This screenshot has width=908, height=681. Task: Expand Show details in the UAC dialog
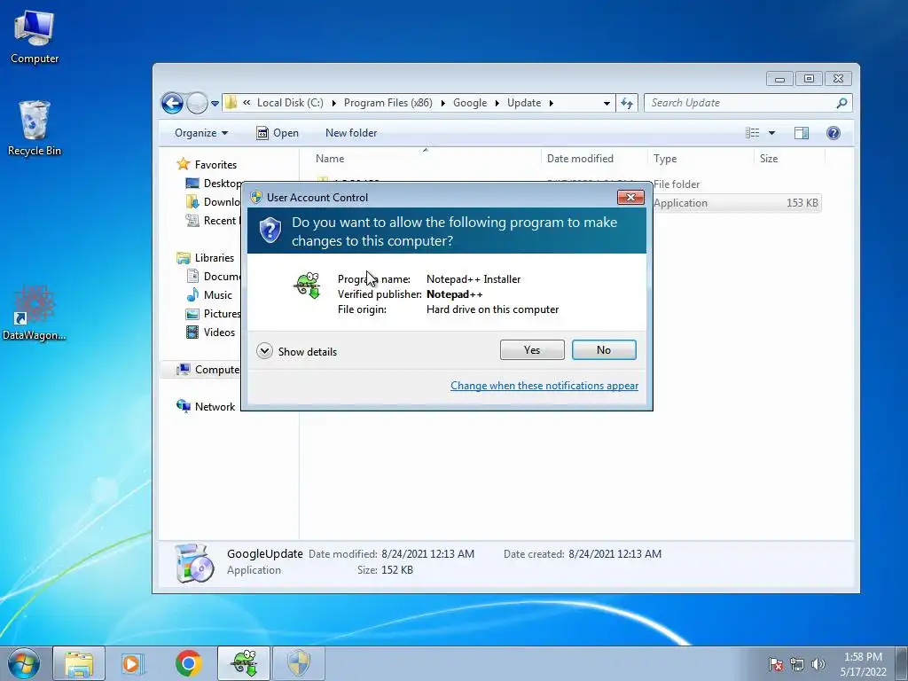click(x=296, y=351)
